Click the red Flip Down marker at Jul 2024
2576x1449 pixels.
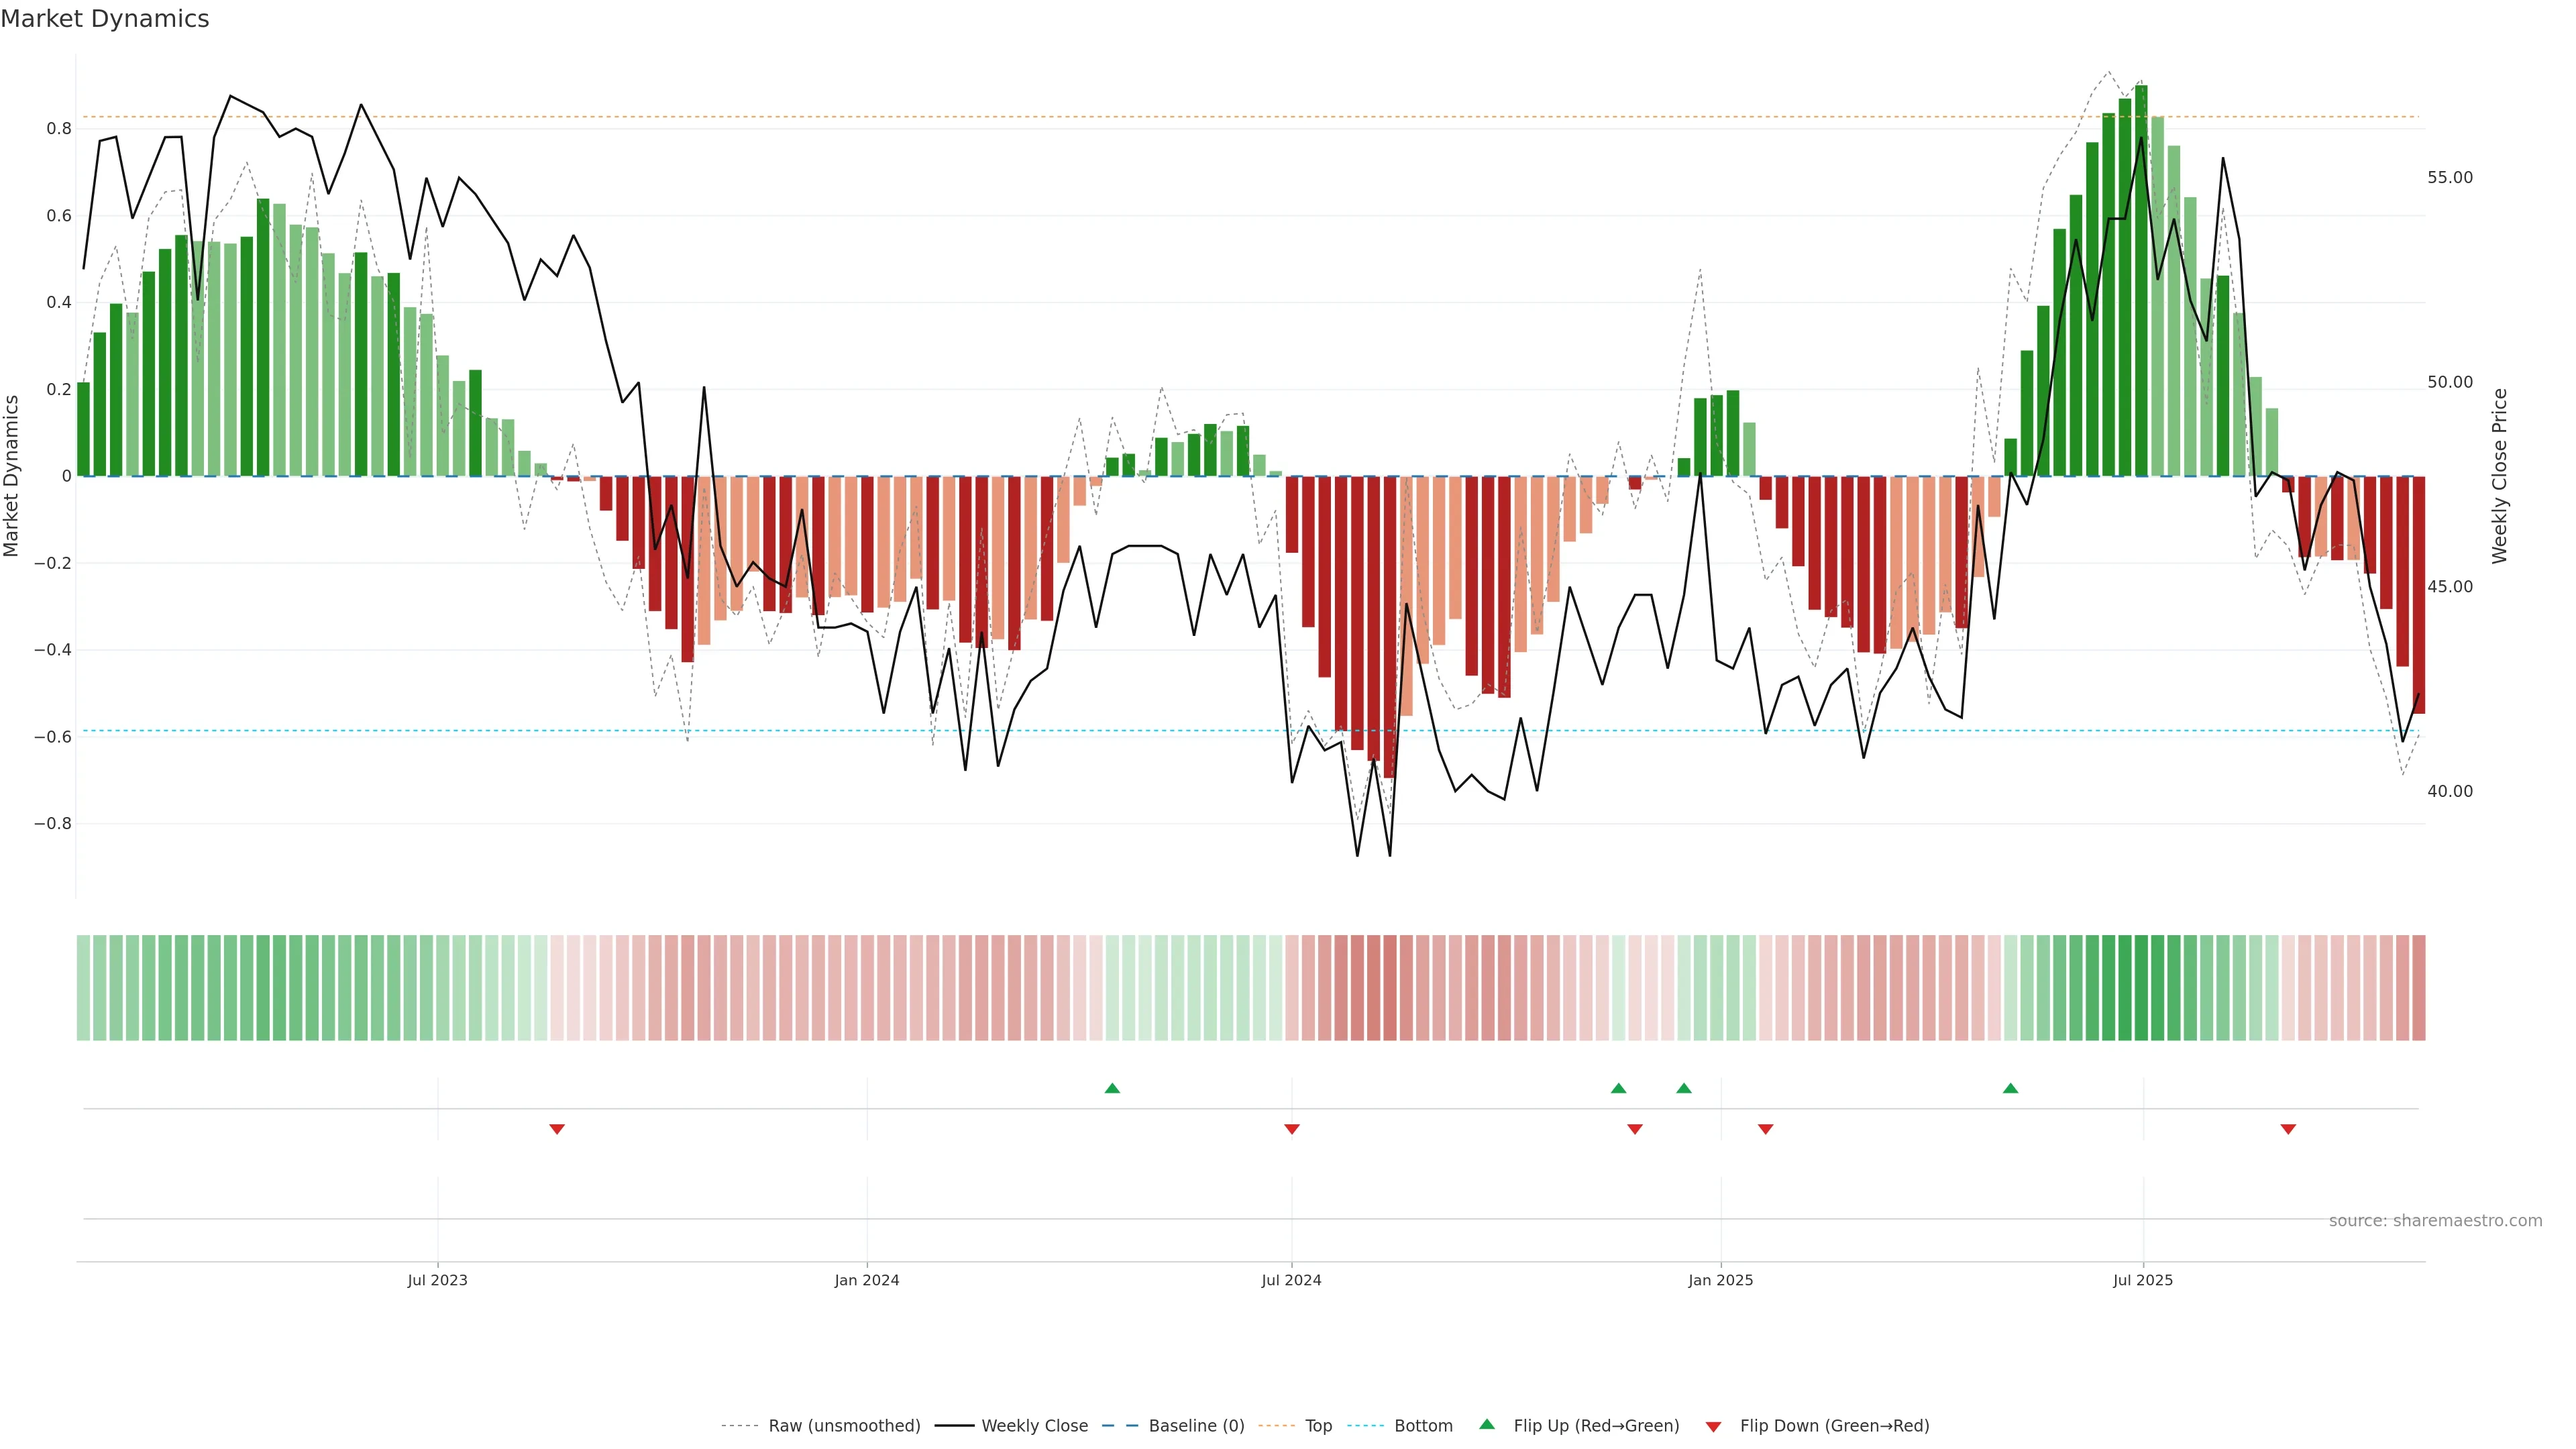[1291, 1129]
